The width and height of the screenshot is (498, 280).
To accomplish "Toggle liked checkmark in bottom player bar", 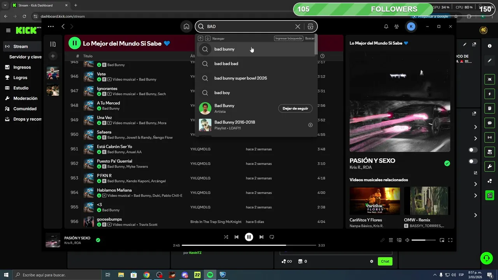I will (x=98, y=240).
